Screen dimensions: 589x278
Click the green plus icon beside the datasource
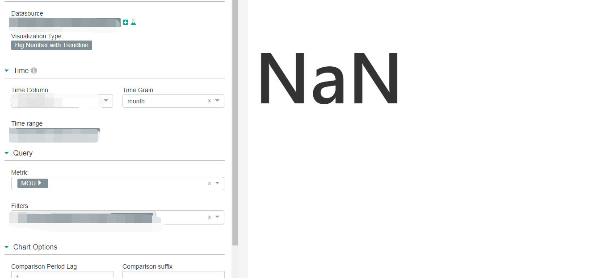coord(126,22)
